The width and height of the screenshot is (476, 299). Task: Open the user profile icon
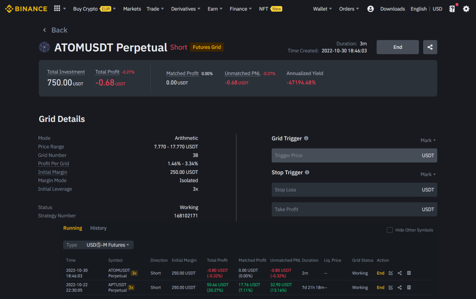(370, 9)
